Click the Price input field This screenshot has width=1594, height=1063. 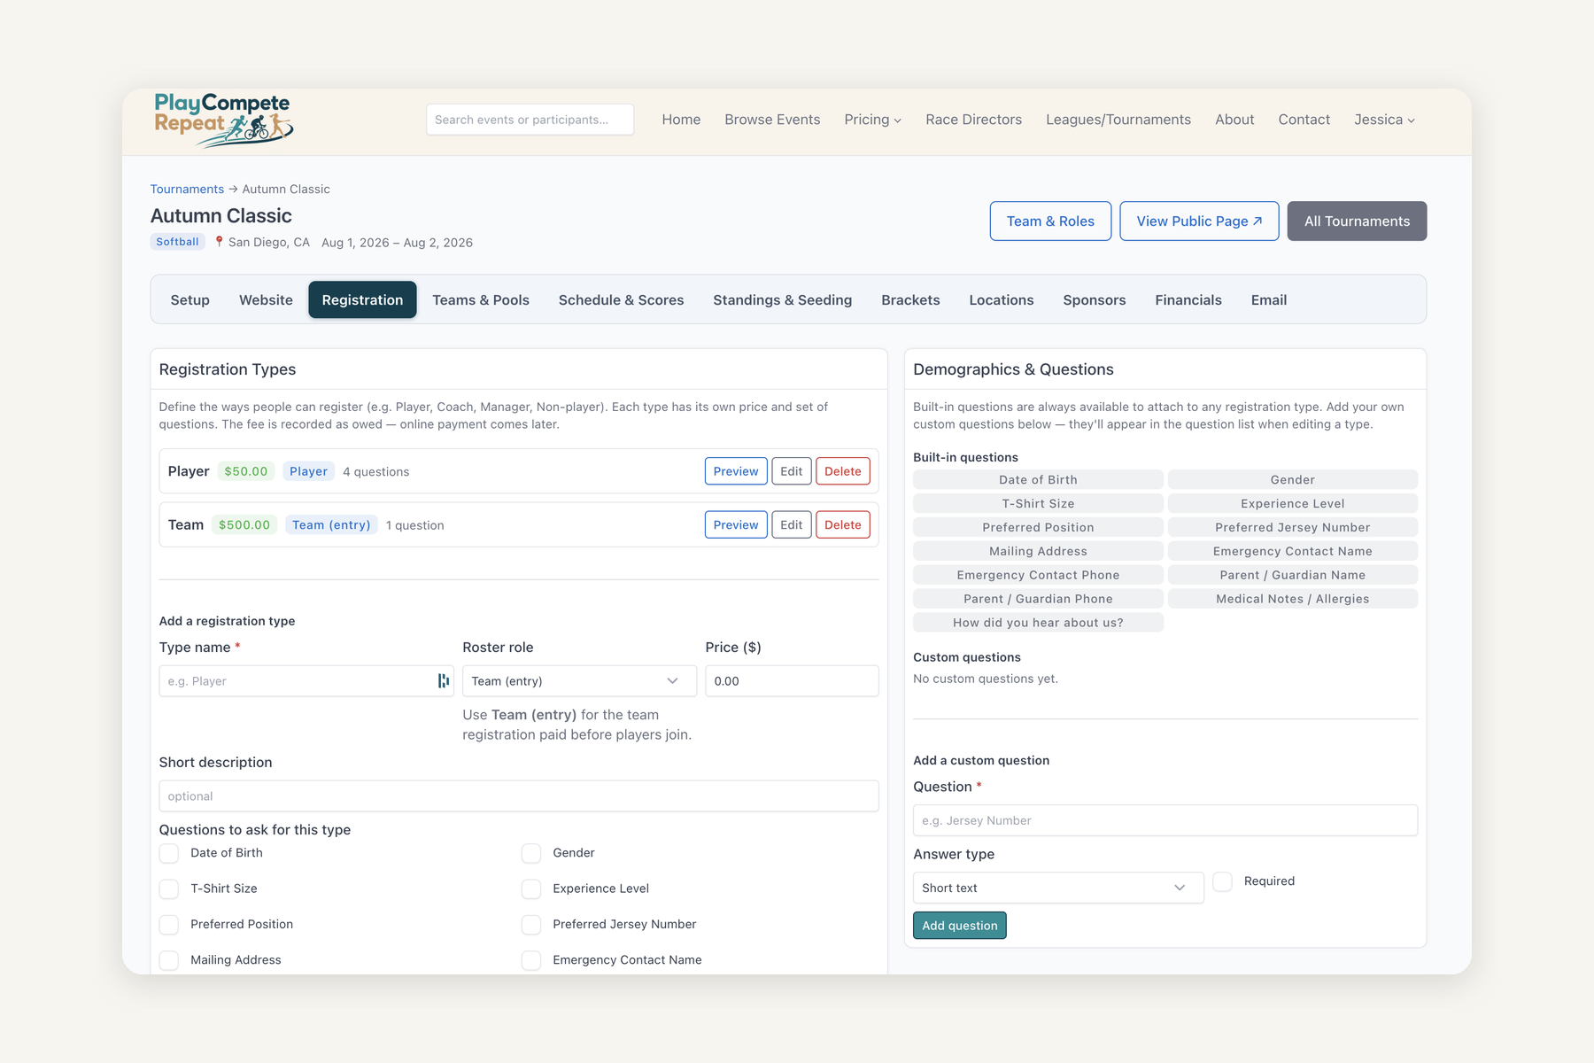(792, 681)
